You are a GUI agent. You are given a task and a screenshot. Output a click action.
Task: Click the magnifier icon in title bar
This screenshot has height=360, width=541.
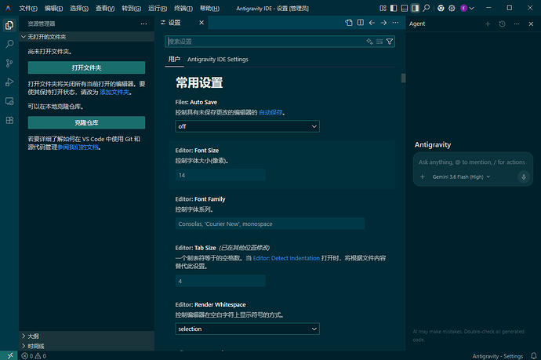coord(427,8)
